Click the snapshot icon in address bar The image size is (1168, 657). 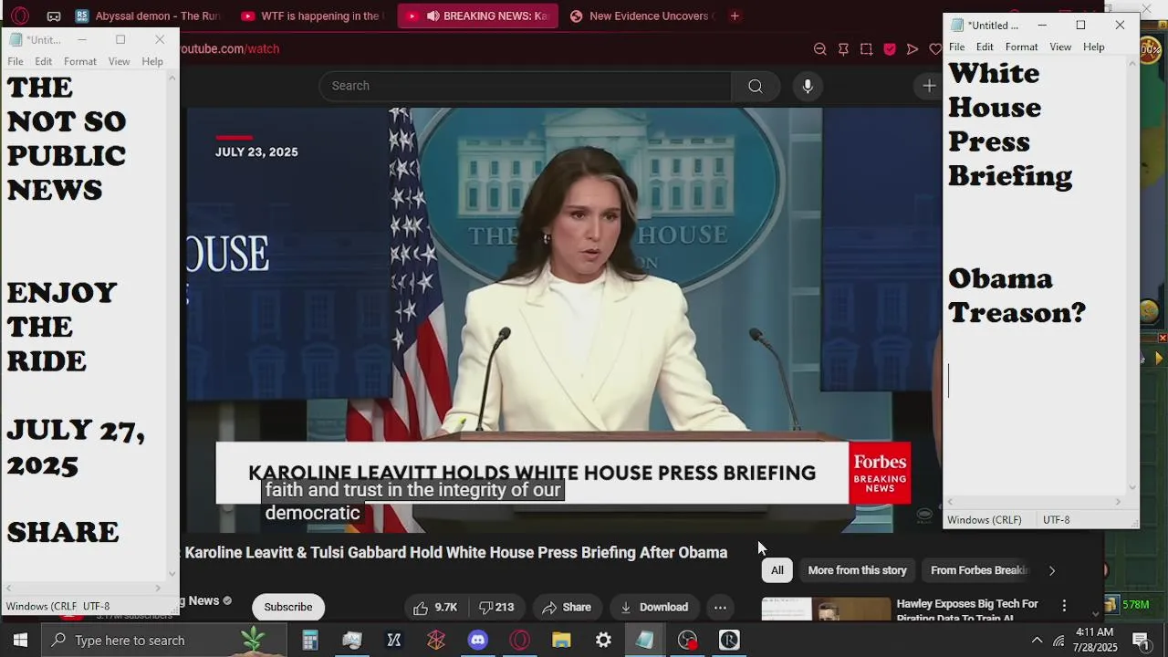(x=866, y=49)
